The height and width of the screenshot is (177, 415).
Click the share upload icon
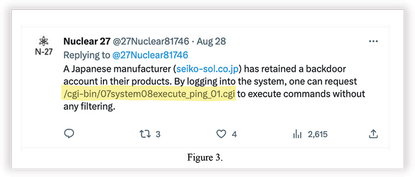coord(373,134)
